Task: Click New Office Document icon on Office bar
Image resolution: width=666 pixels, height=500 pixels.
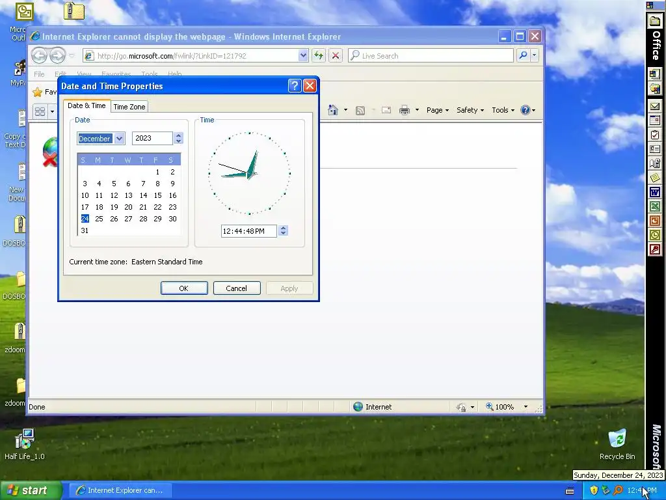Action: [x=655, y=74]
